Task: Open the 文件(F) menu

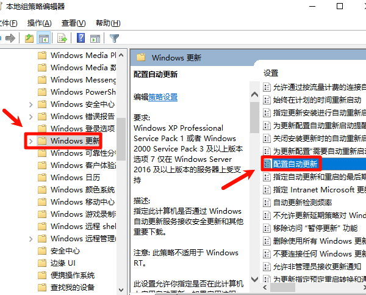Action: pyautogui.click(x=9, y=23)
